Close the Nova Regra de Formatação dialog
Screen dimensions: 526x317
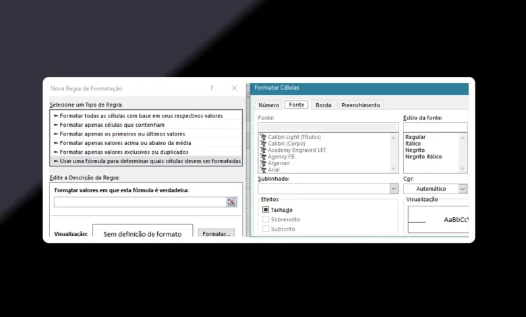[x=234, y=88]
